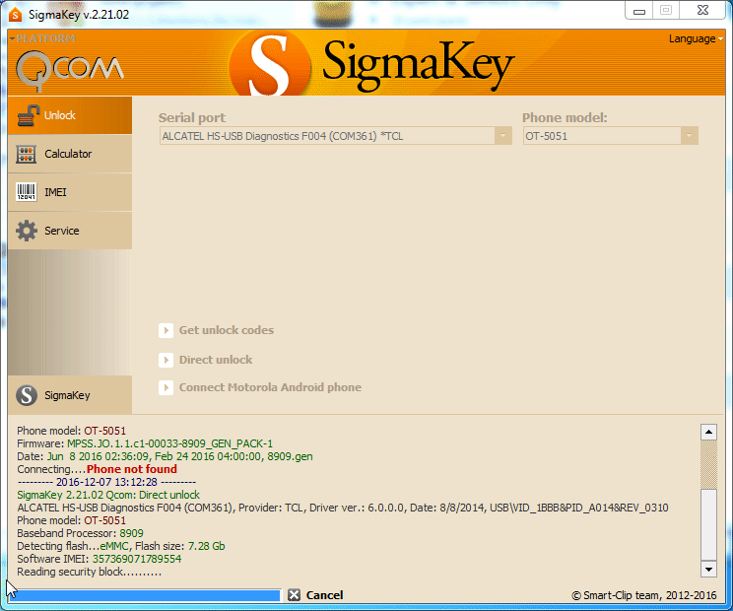Screen dimensions: 733x611
Task: Click the timestamp 2016-12-07 13:12:28 line
Action: pyautogui.click(x=106, y=482)
